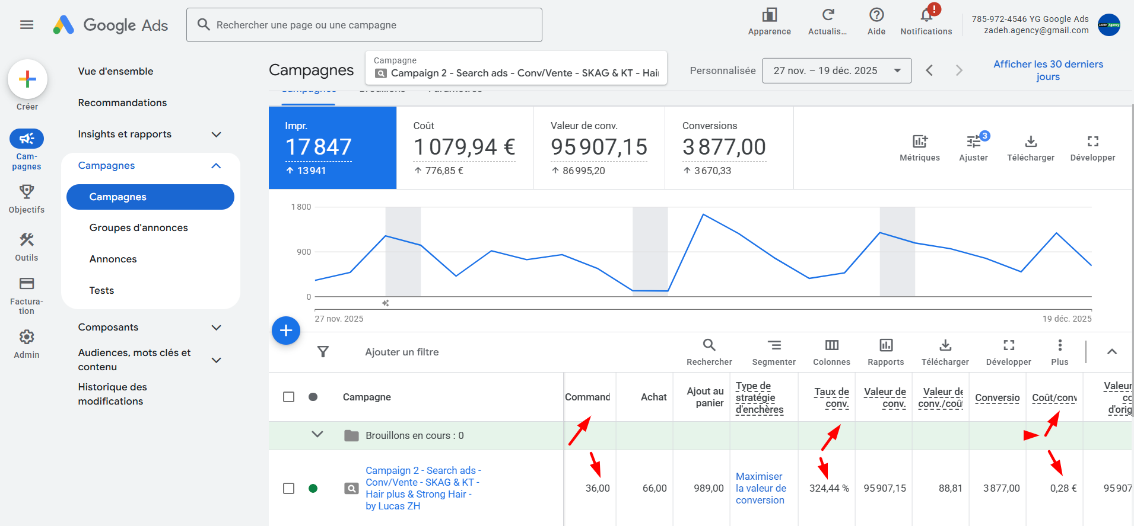Image resolution: width=1134 pixels, height=526 pixels.
Task: Expand the Brouillons en cours row
Action: point(317,435)
